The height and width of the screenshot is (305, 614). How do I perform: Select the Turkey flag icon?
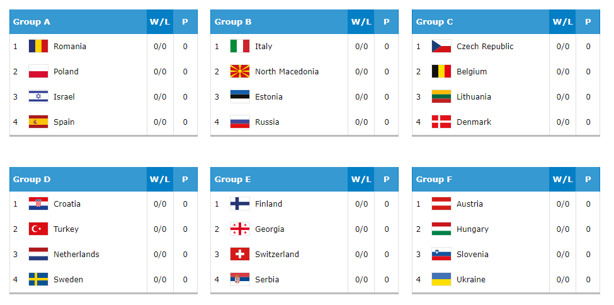point(38,229)
